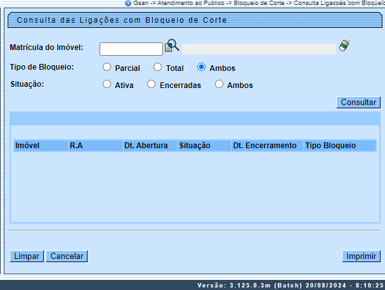
Task: Choose Ambos for Tipo de Bloqueio
Action: pos(201,67)
